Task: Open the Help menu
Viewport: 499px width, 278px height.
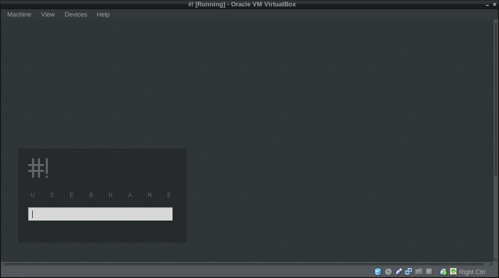Action: [x=103, y=15]
